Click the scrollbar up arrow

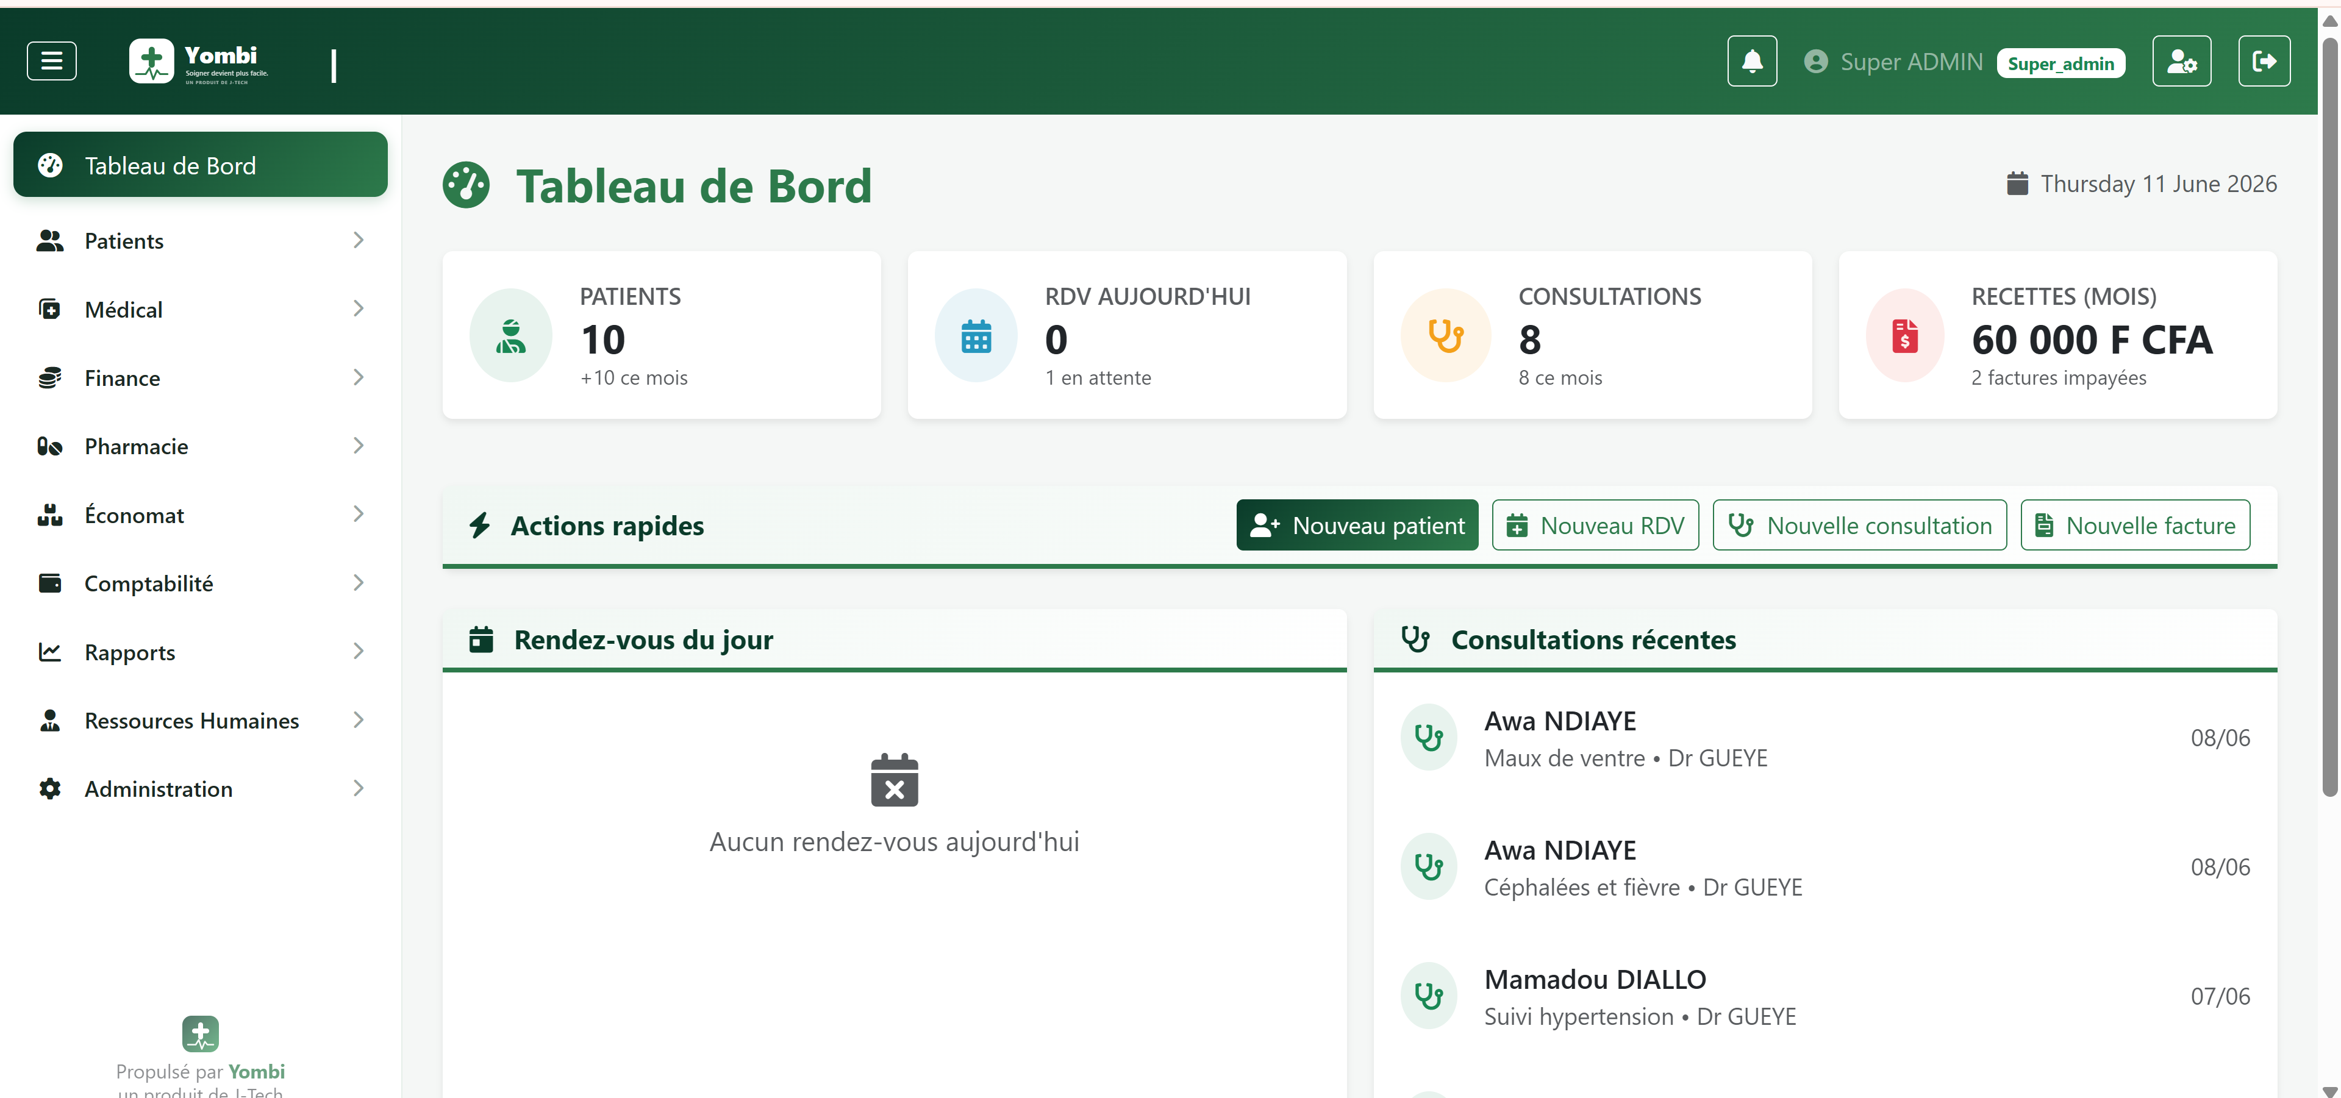2329,20
